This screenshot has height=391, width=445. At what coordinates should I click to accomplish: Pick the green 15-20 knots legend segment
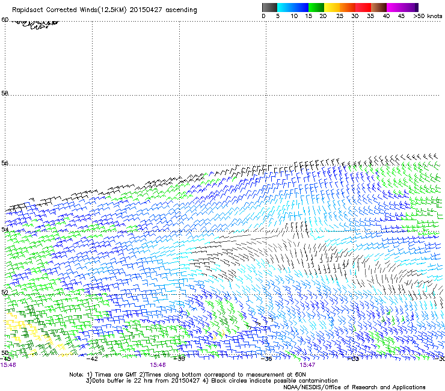(x=316, y=7)
